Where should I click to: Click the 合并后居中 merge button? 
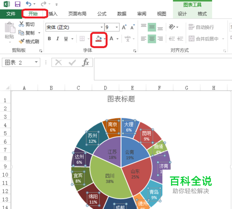204,38
